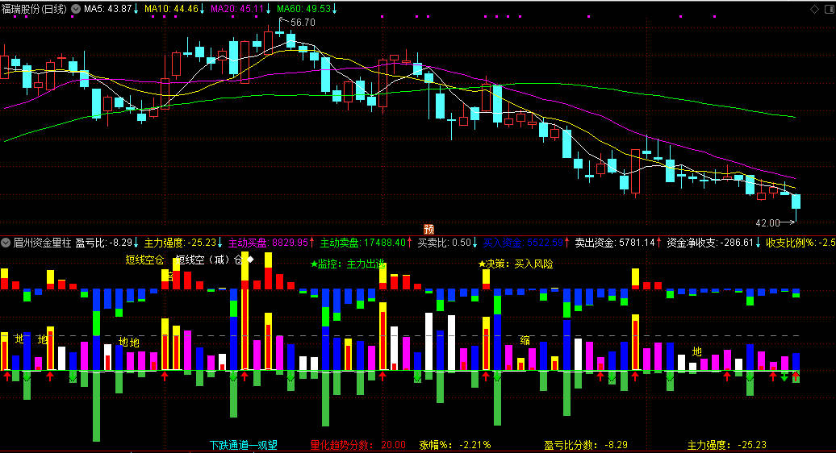Click the 涨幅%: -2.21% readout
Screen dimensions: 836x453
click(x=455, y=445)
